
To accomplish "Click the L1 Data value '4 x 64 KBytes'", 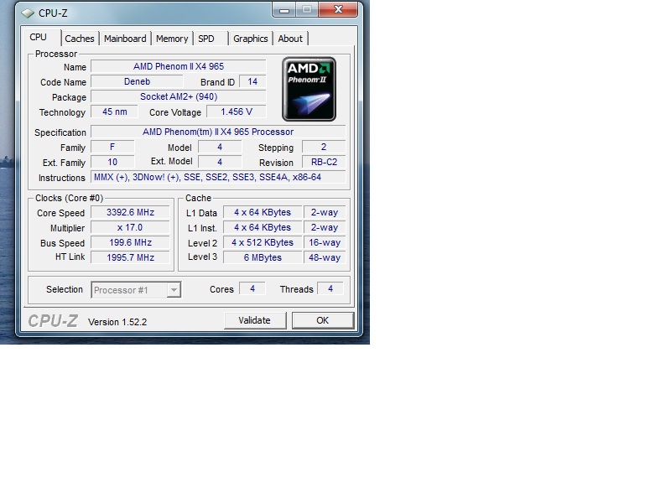I will tap(263, 213).
